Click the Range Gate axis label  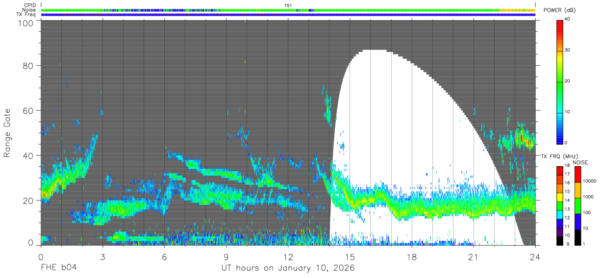point(7,133)
